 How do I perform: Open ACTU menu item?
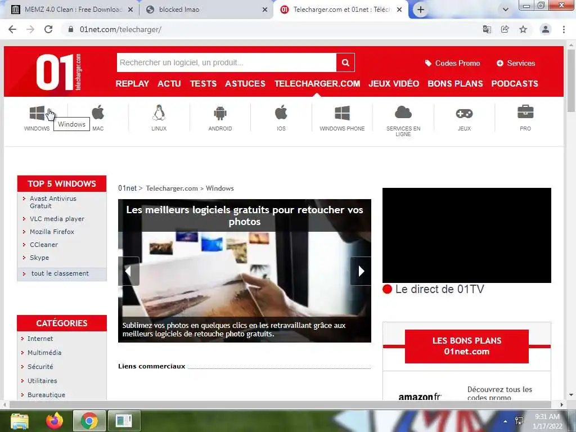[169, 83]
